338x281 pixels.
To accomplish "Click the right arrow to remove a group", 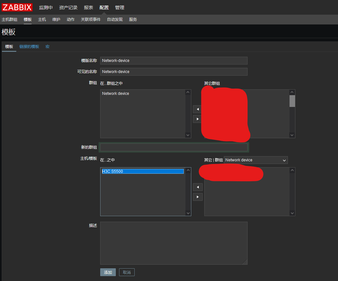I will point(197,119).
